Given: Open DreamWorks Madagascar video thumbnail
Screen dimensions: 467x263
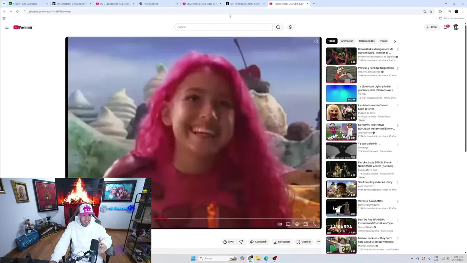Looking at the screenshot, I should [x=341, y=56].
